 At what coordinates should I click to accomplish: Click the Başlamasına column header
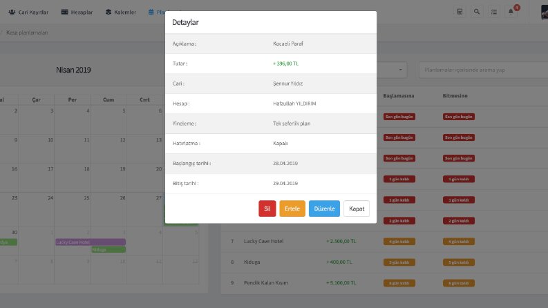[x=399, y=96]
